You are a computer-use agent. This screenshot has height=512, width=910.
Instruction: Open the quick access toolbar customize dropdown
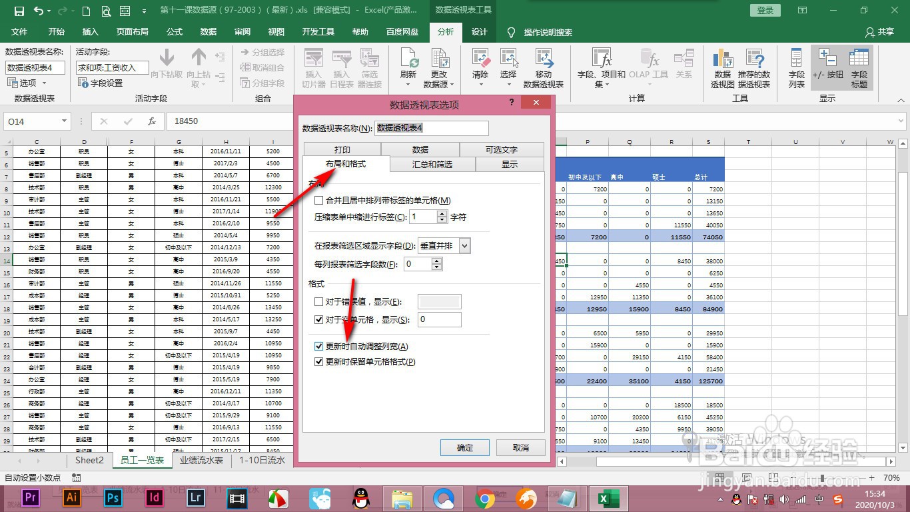144,11
